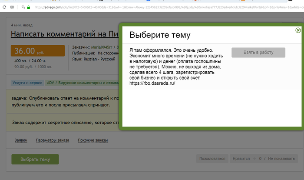Click 'Не показывать' option

point(281,159)
